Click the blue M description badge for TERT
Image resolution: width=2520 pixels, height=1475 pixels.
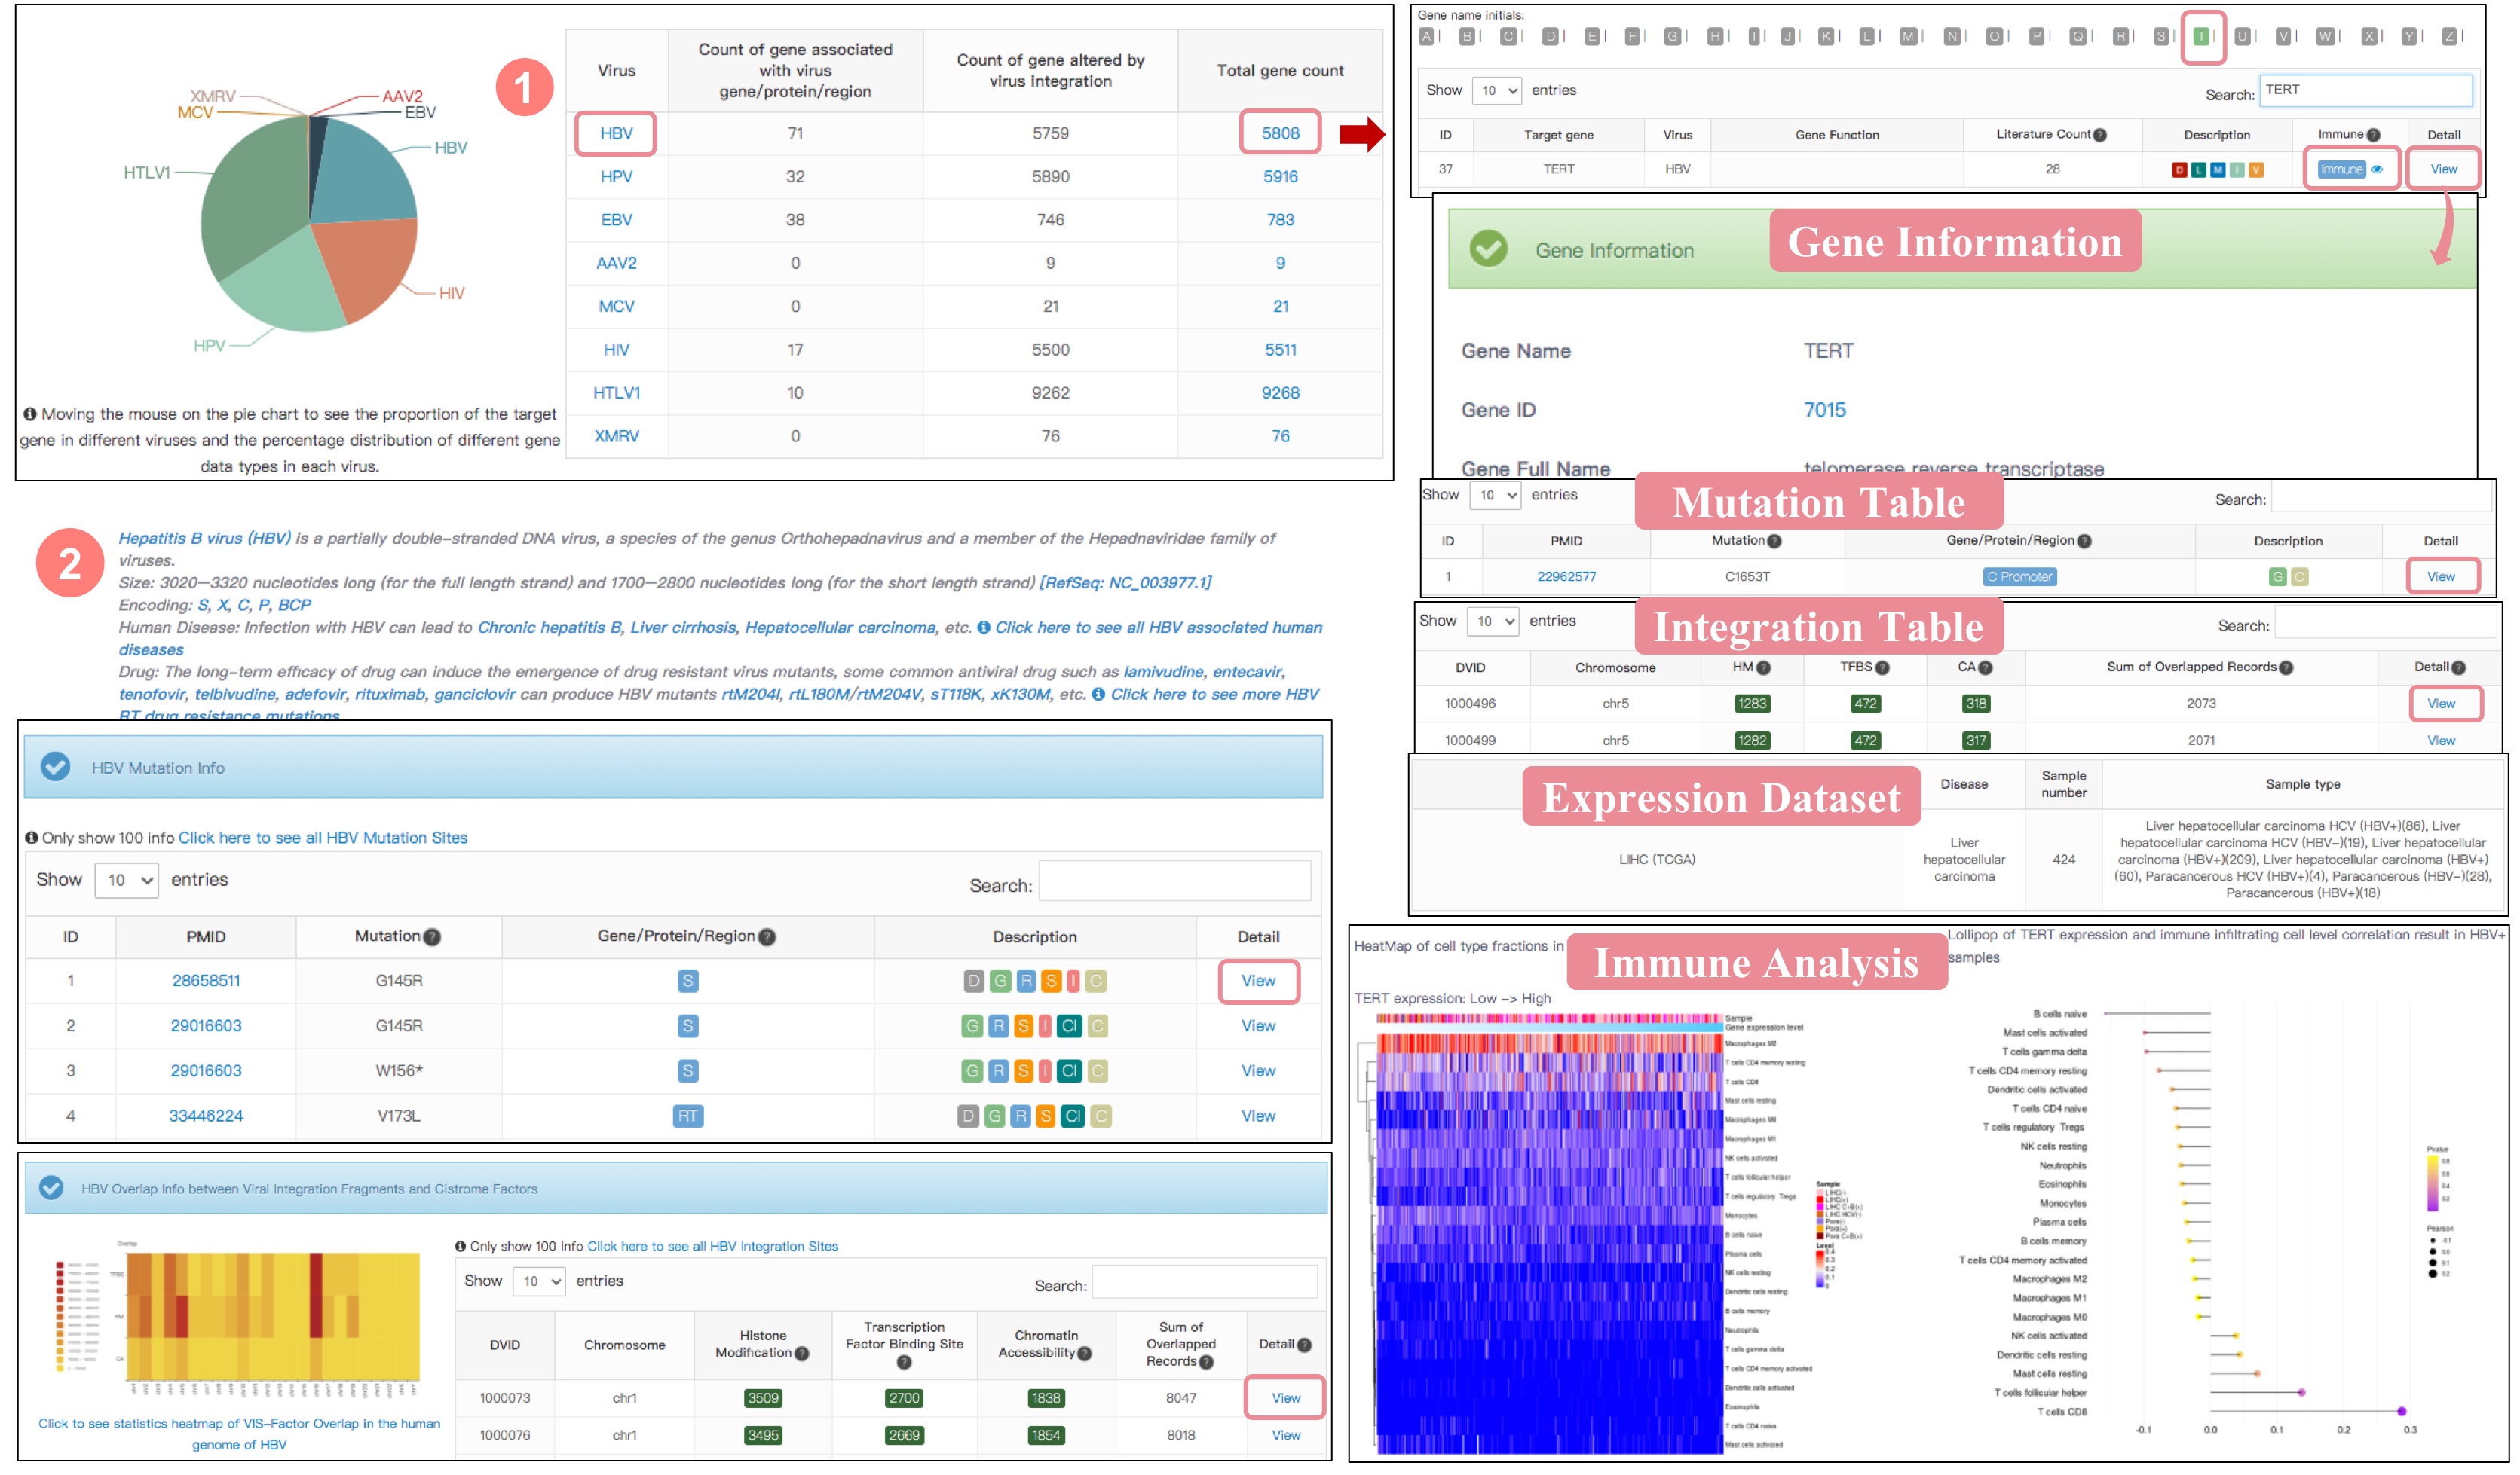(2217, 170)
